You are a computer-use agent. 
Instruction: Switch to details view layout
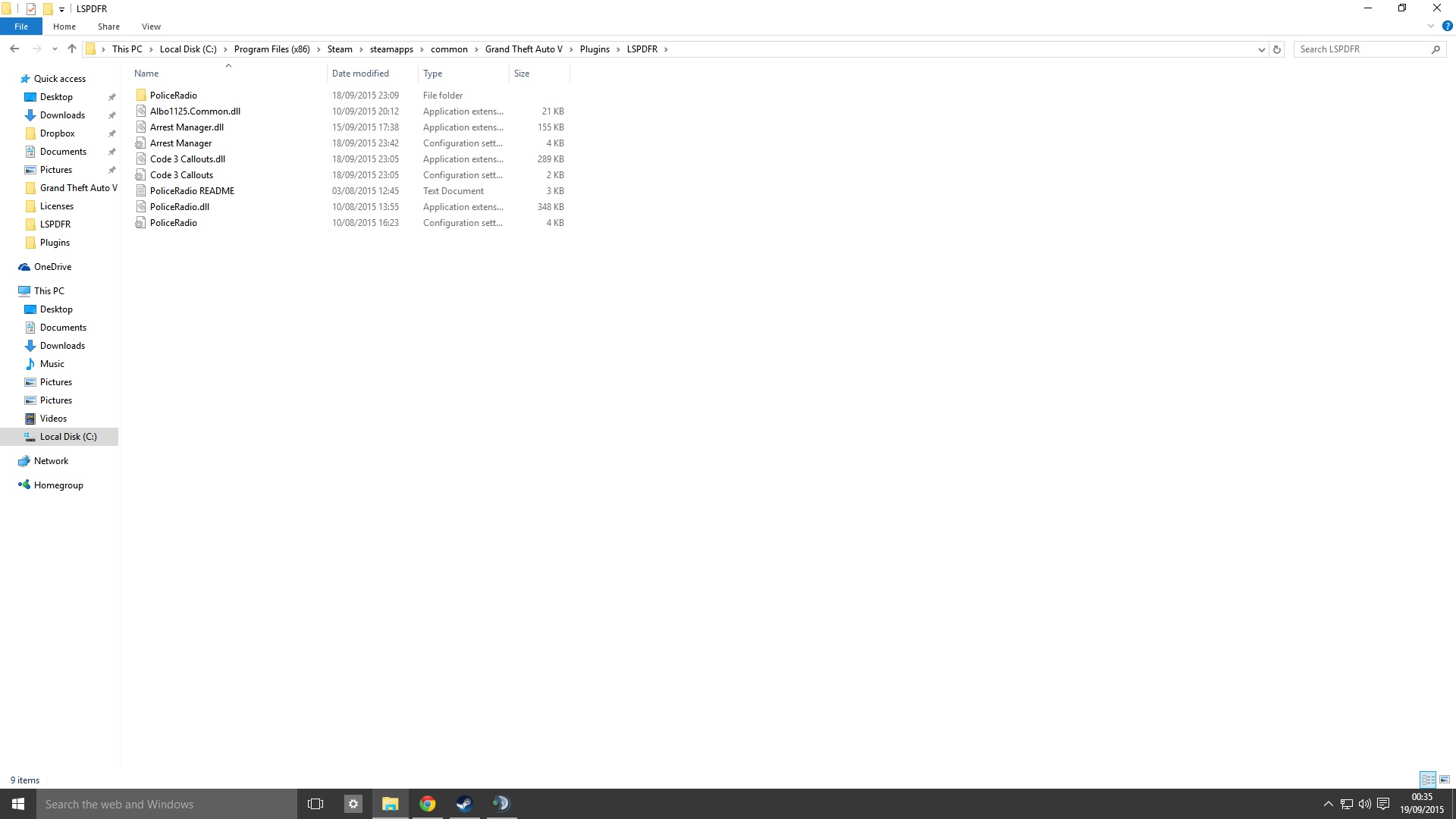1428,780
